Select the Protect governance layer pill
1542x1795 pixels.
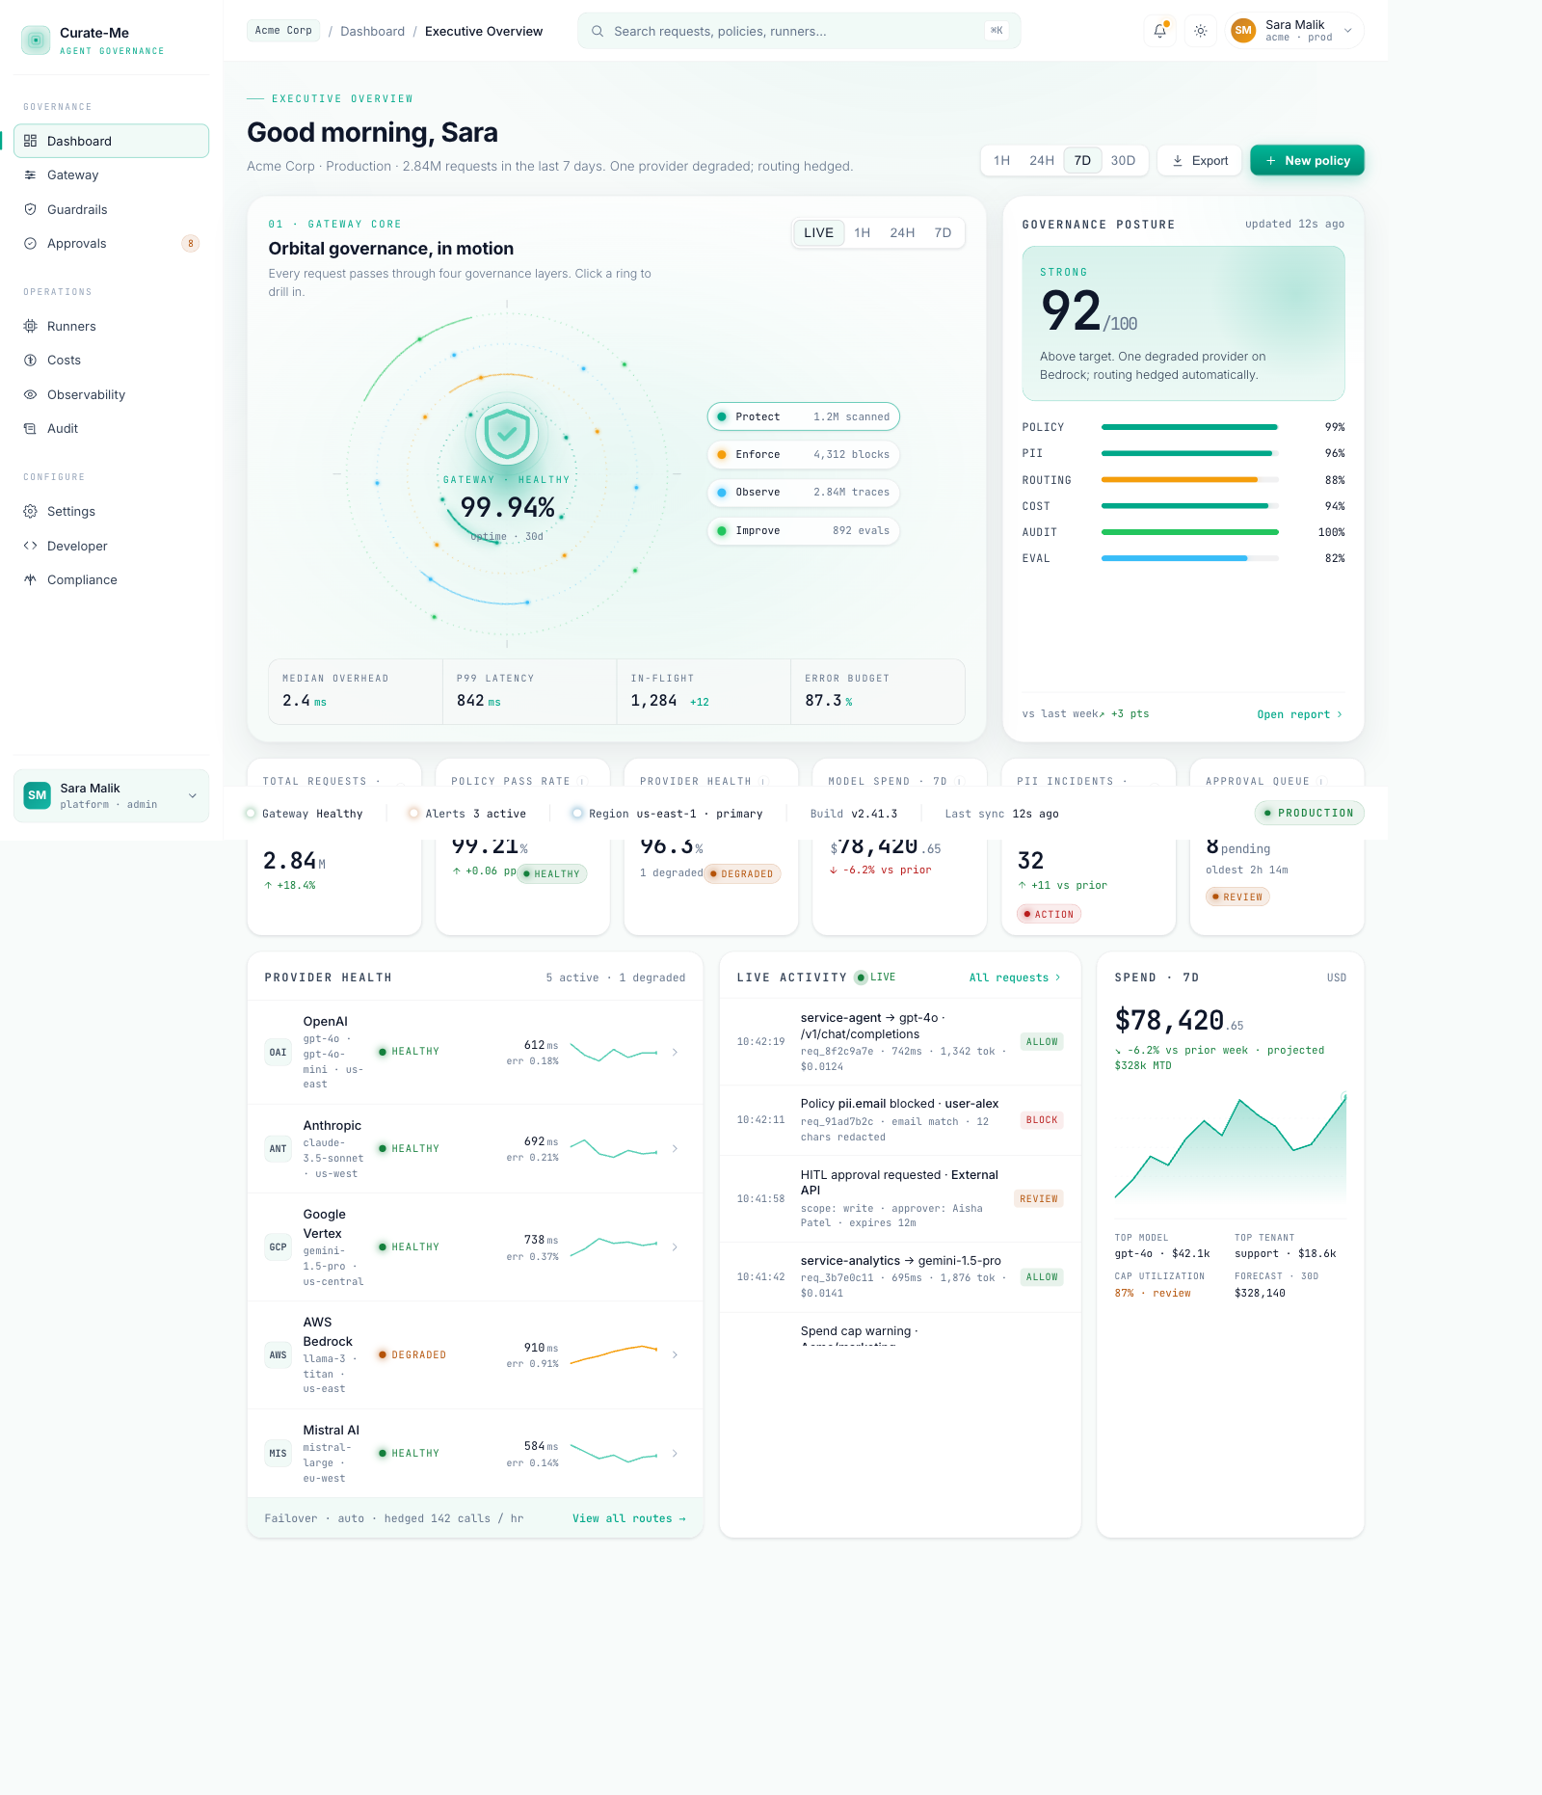tap(803, 416)
